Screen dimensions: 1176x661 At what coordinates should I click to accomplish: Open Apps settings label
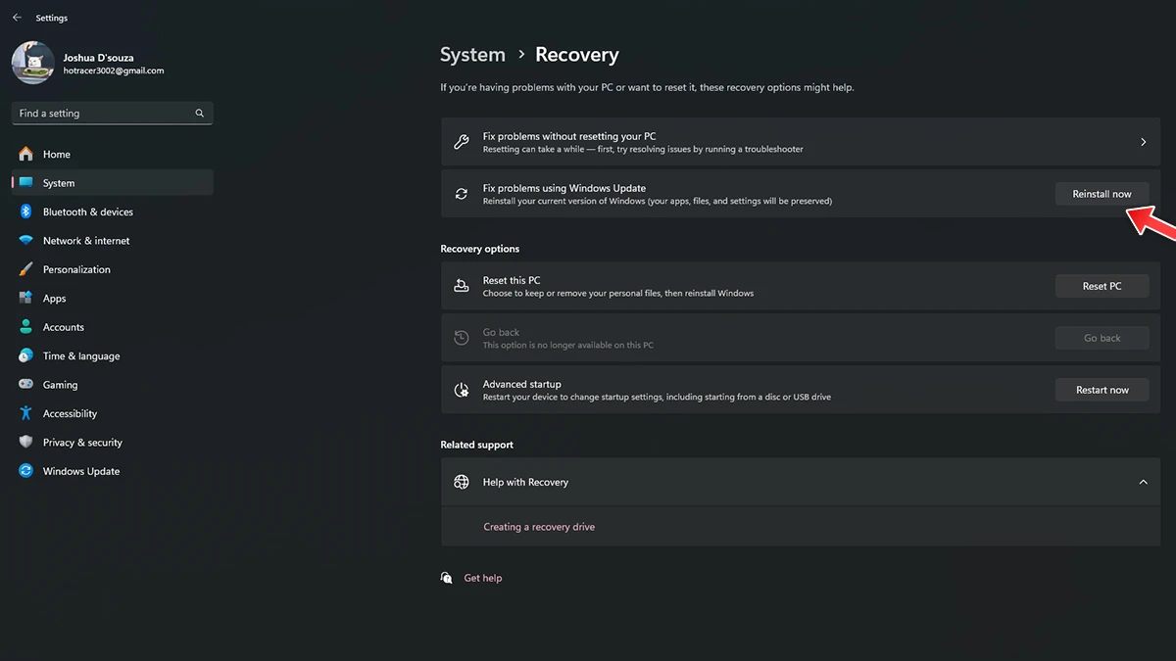55,299
